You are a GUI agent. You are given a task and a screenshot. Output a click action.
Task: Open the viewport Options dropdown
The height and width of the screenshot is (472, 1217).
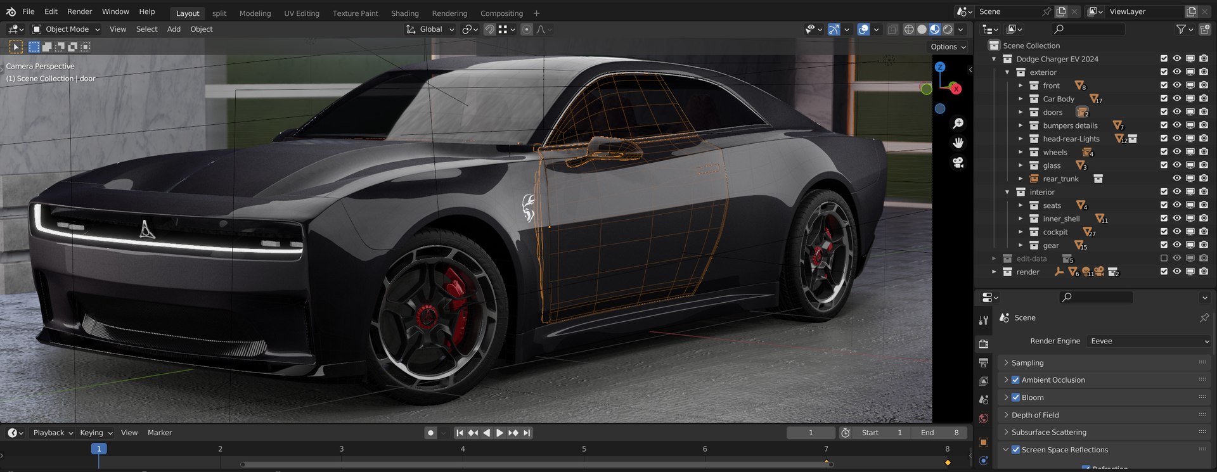[948, 47]
